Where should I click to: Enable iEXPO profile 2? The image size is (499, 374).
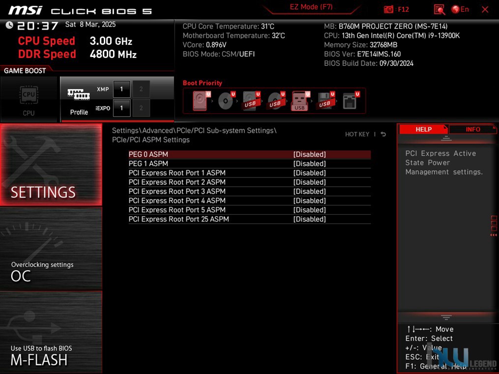pyautogui.click(x=141, y=108)
